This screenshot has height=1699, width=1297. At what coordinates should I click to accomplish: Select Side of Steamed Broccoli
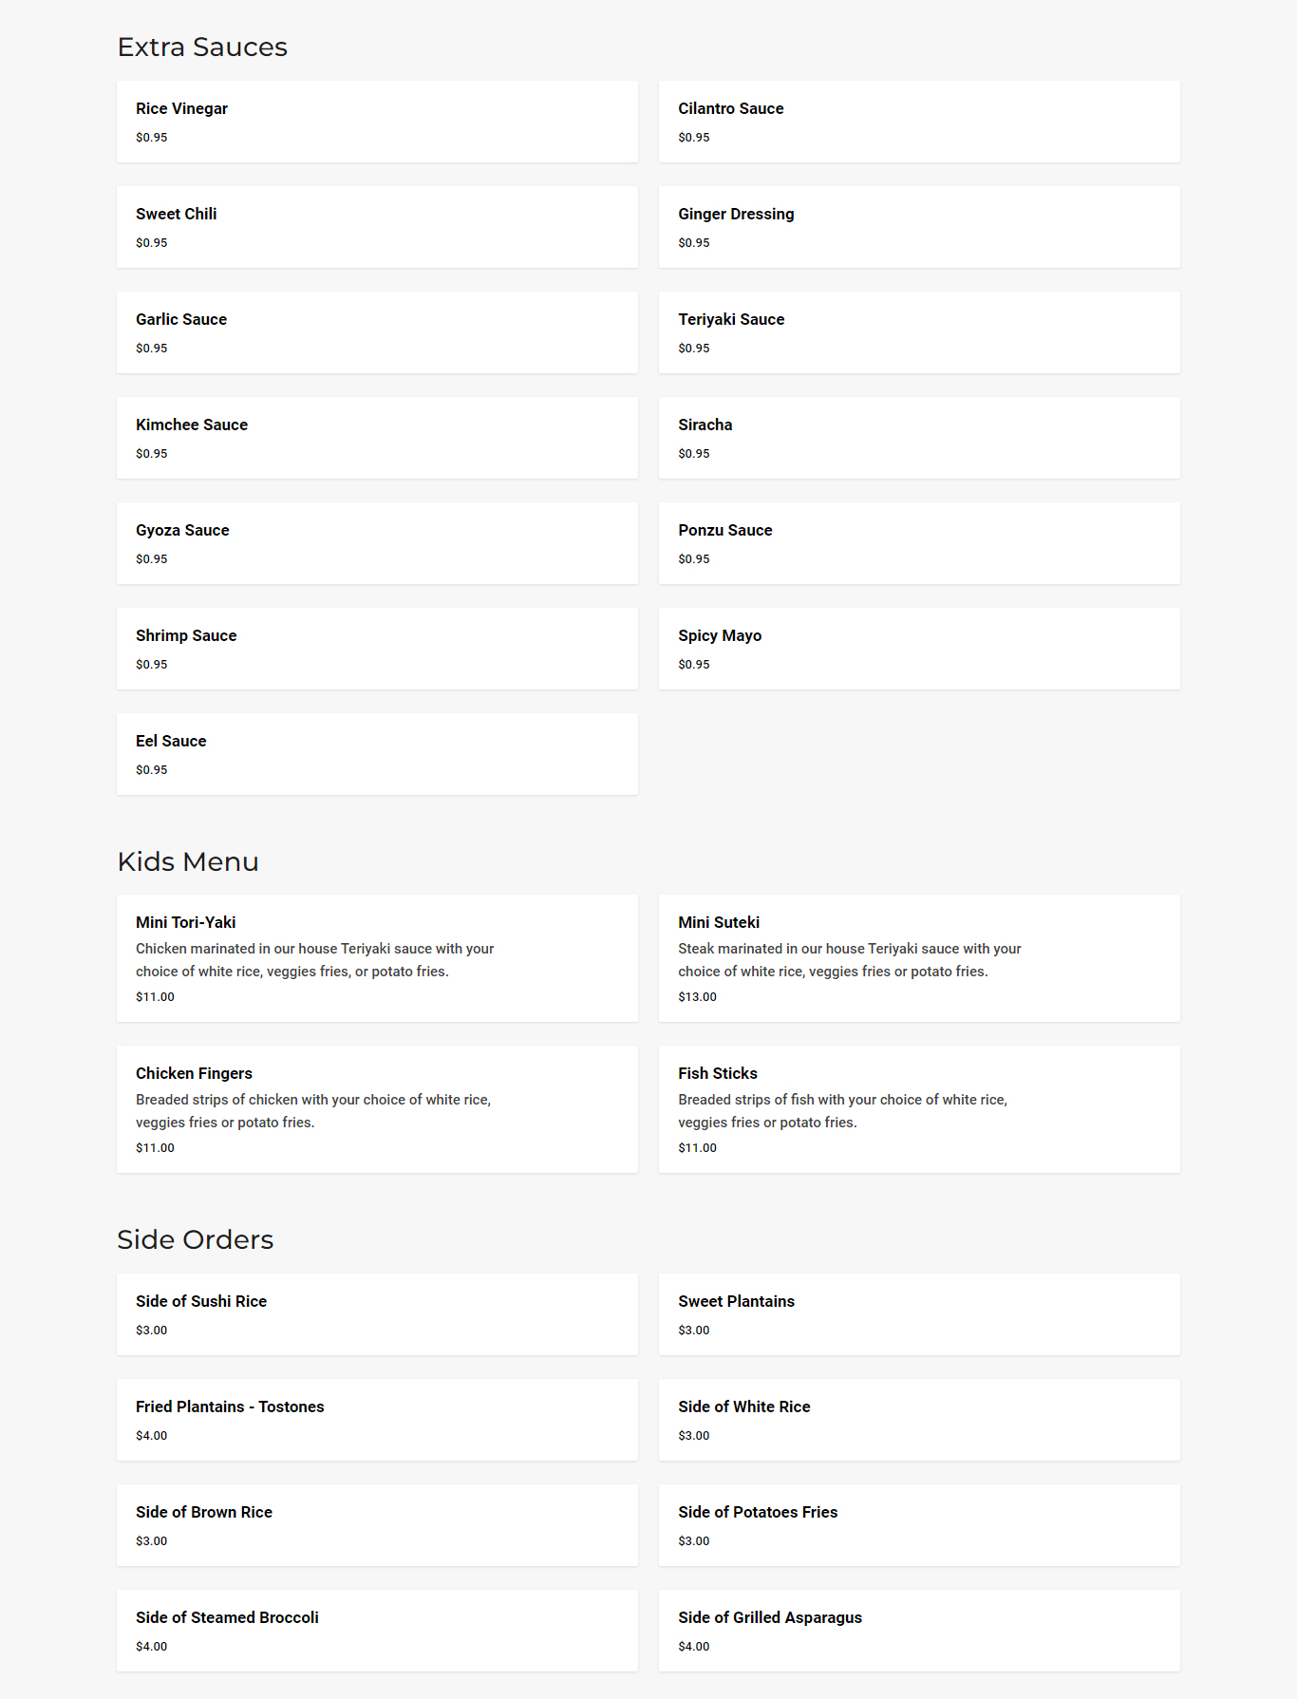377,1631
